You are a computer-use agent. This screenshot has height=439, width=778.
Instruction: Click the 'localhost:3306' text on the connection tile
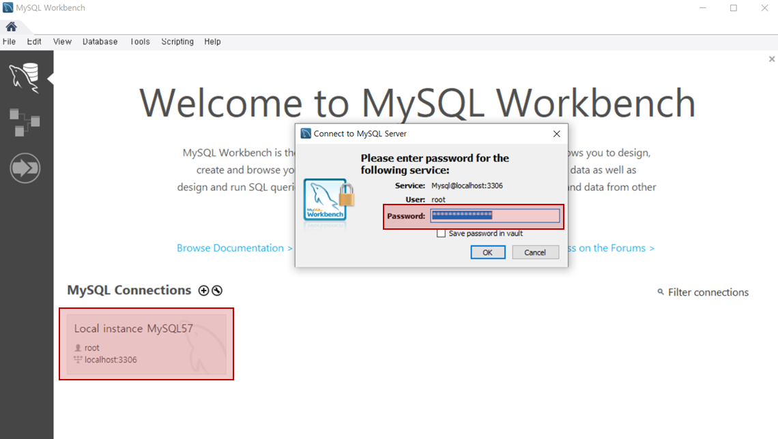(111, 360)
